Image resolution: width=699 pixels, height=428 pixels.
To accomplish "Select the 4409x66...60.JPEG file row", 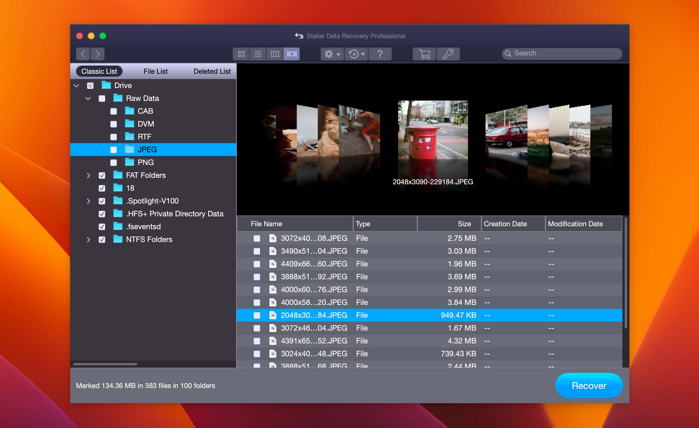I will tap(430, 264).
